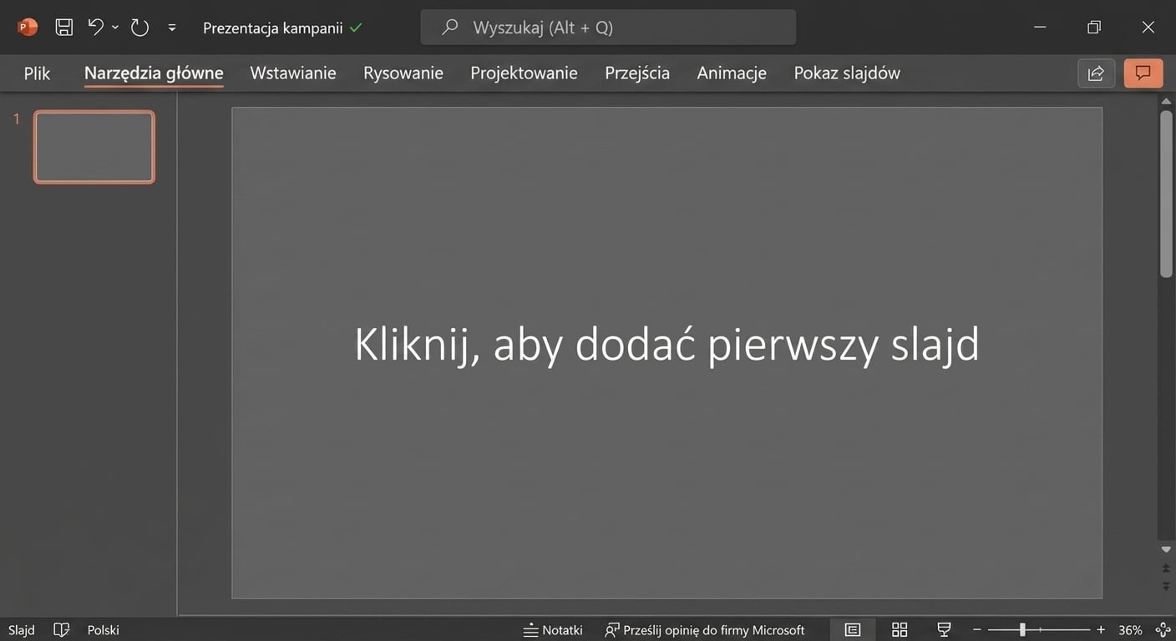Switch to Slide Sorter grid view

coord(900,630)
